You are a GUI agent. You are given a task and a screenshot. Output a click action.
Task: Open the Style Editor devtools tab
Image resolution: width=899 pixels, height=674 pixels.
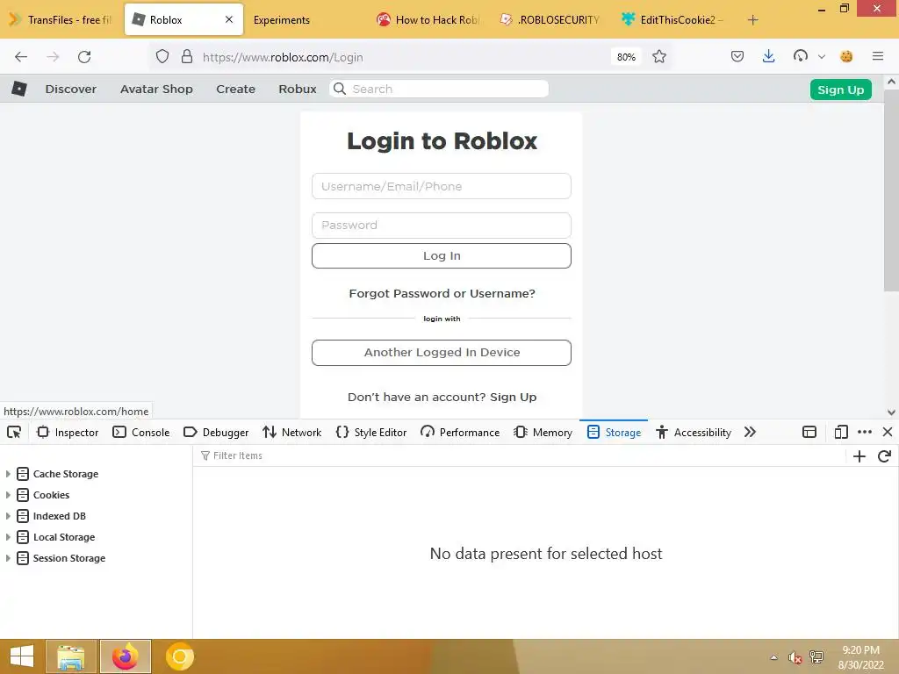coord(371,433)
